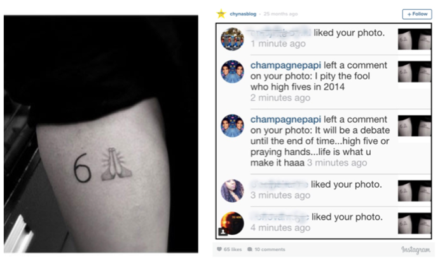Click the orange sunset avatar
440x264 pixels.
[x=232, y=223]
